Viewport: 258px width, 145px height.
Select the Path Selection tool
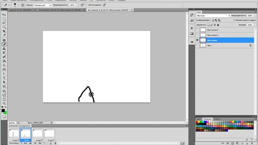coord(4,82)
